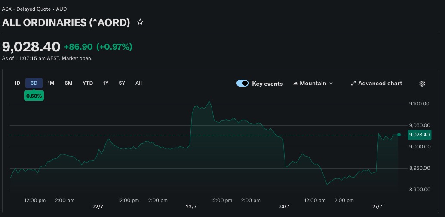Show the 5Y range
This screenshot has width=445, height=217.
click(122, 83)
